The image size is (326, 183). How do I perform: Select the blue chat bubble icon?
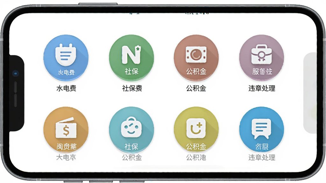tap(262, 130)
